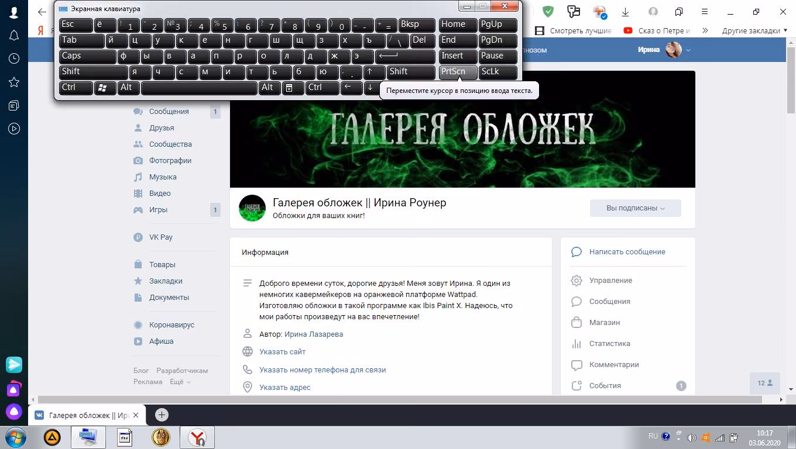Open the teal paper-plane messenger icon

click(x=14, y=364)
